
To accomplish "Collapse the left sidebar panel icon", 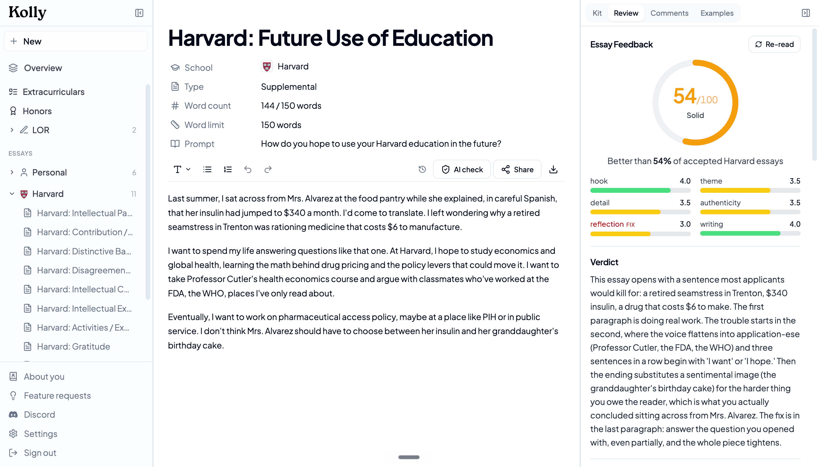I will (x=139, y=13).
